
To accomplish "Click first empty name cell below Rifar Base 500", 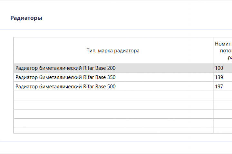I will point(114,96).
